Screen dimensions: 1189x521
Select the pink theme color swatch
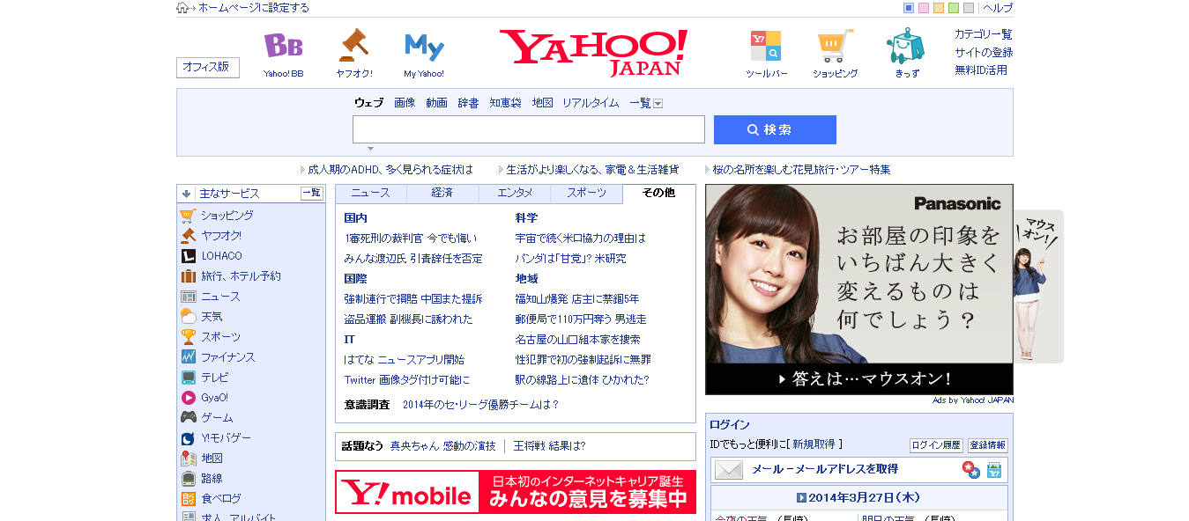(x=924, y=8)
